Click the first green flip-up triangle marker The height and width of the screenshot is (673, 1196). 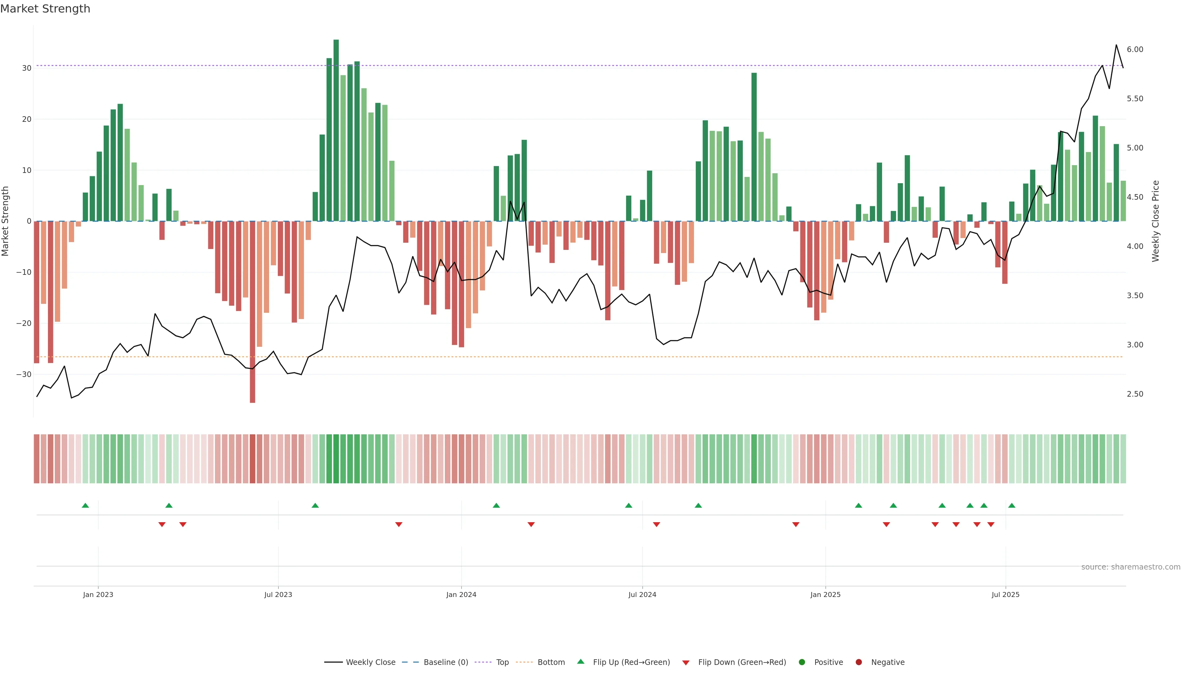pyautogui.click(x=85, y=505)
